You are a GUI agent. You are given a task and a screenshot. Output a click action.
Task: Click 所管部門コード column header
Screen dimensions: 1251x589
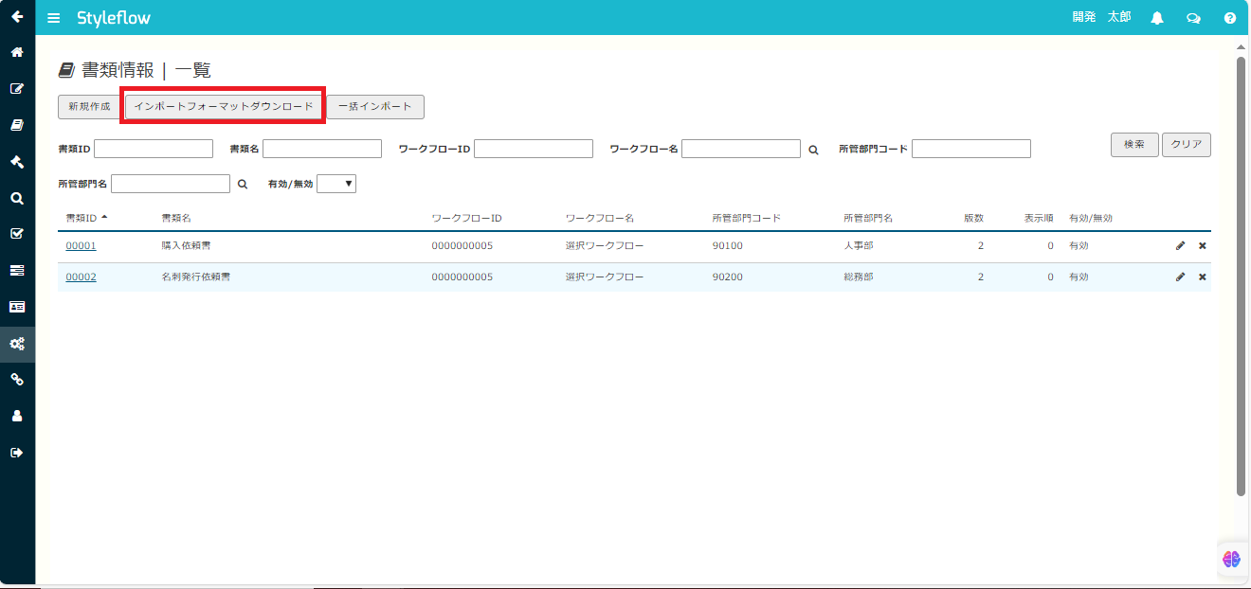pyautogui.click(x=747, y=218)
